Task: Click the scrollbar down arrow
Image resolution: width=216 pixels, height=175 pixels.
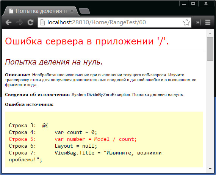Action: point(210,169)
